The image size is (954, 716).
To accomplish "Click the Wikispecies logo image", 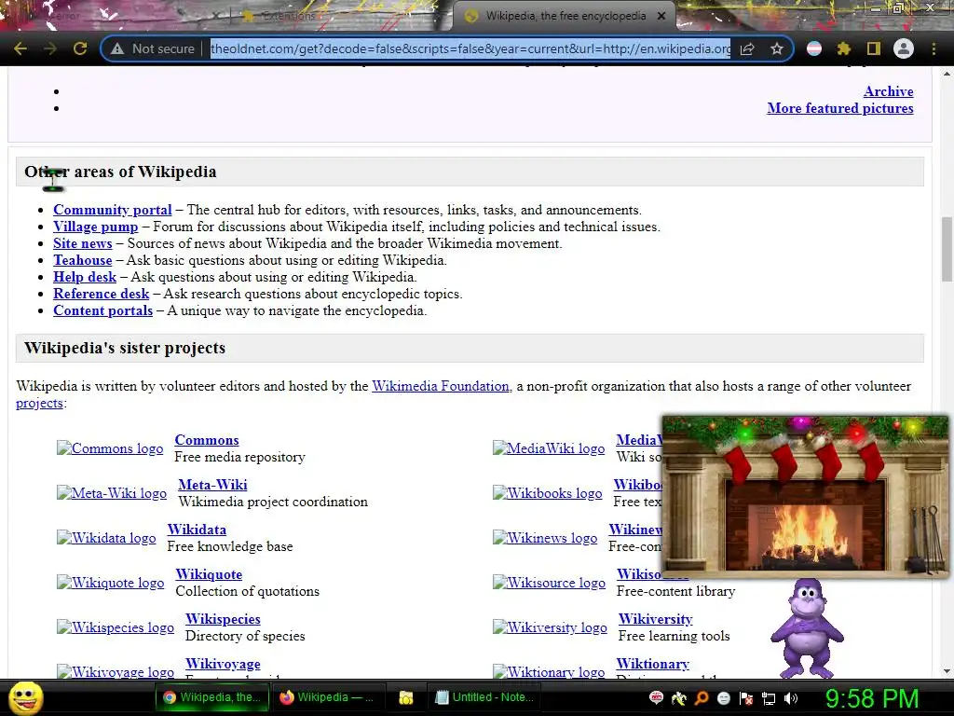I will pyautogui.click(x=116, y=627).
